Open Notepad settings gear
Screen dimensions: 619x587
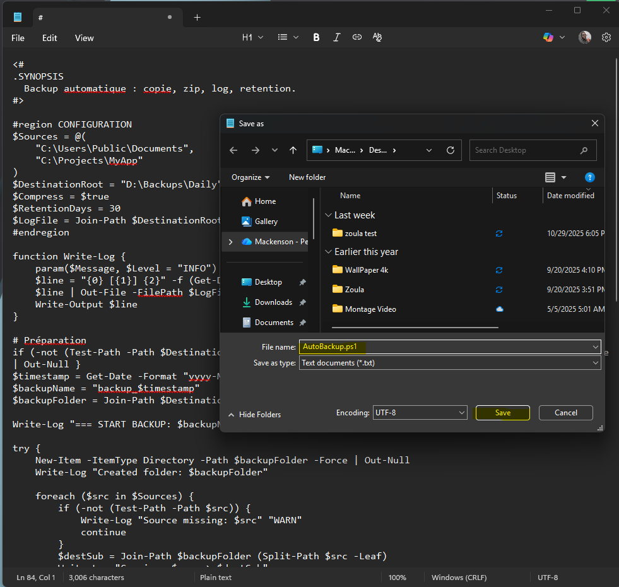[606, 38]
